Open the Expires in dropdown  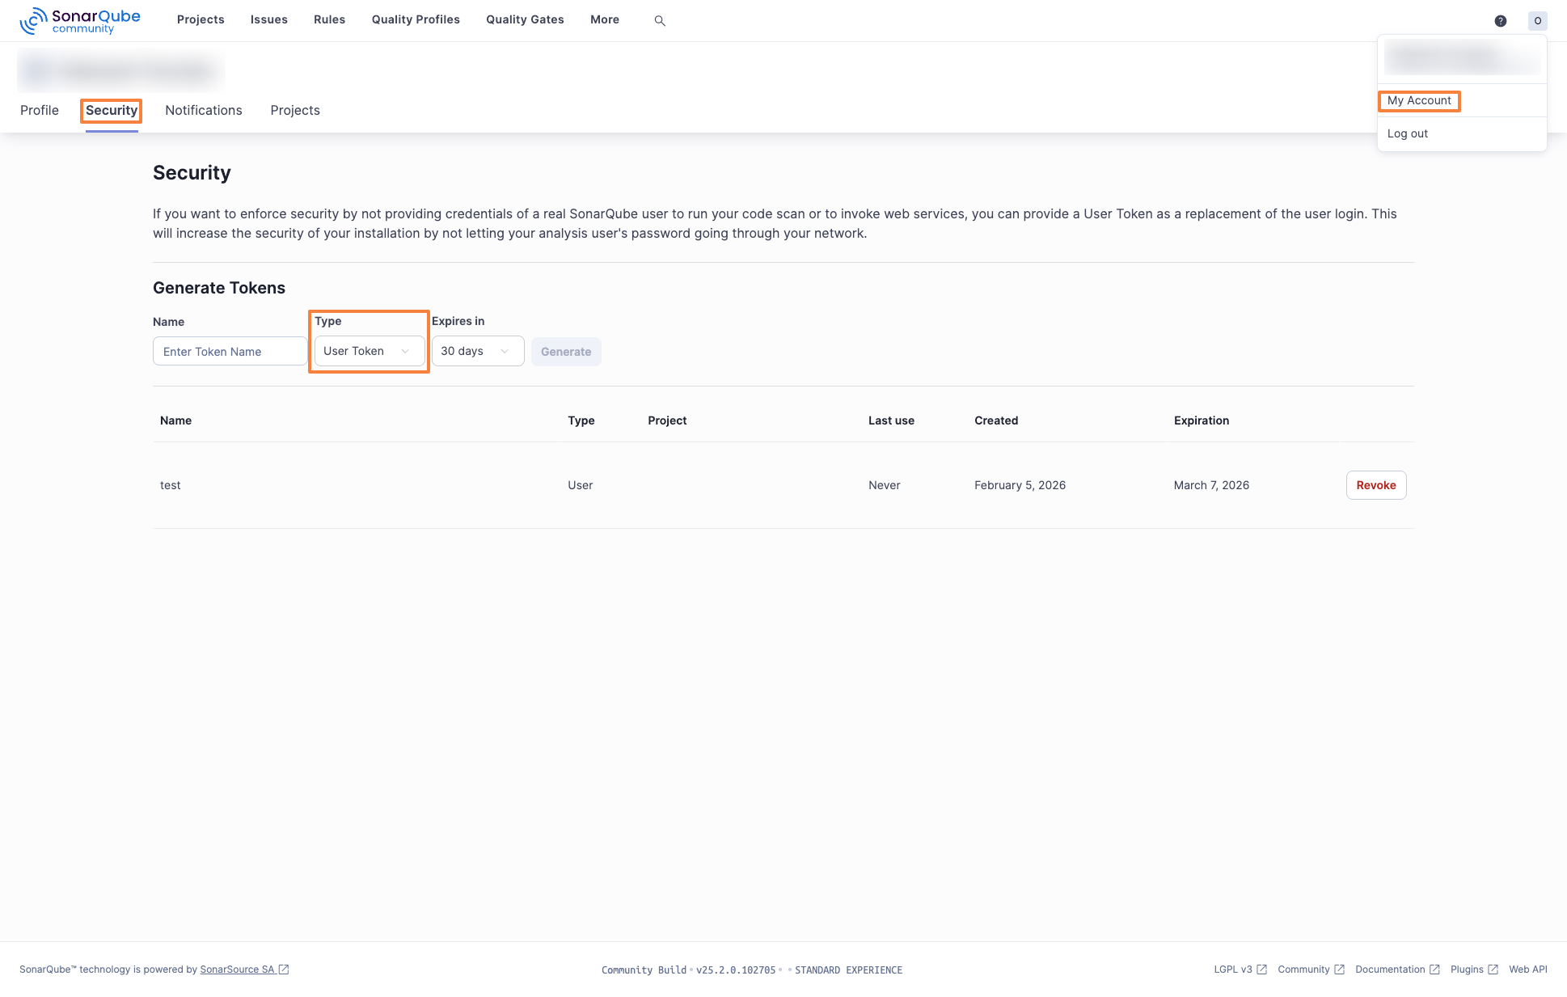tap(477, 351)
